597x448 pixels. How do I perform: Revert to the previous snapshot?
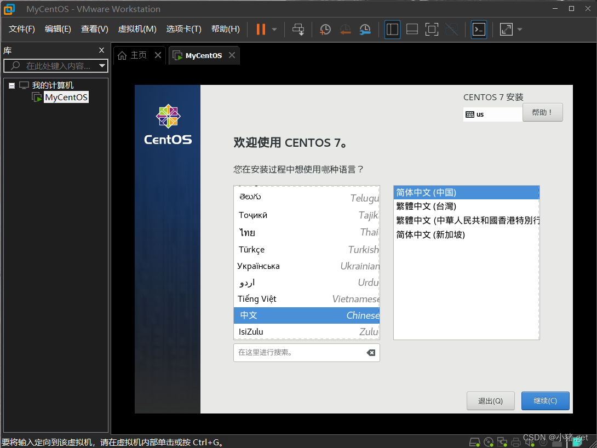tap(345, 30)
